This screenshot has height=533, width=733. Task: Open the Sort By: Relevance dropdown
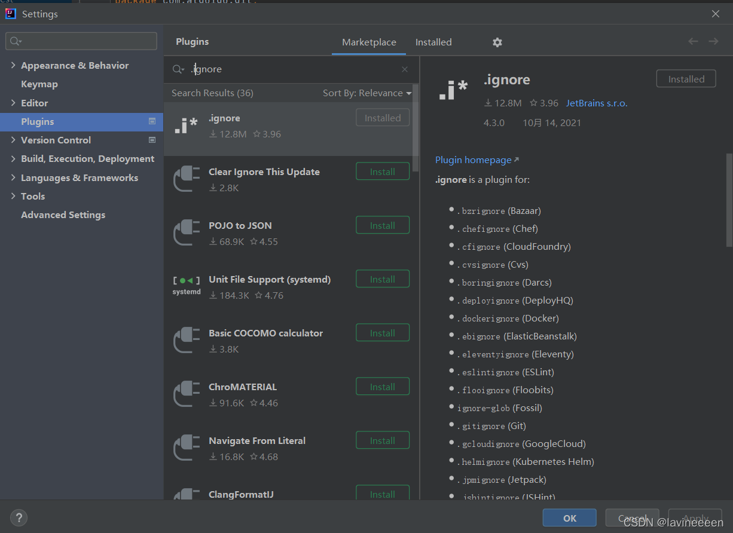[367, 93]
